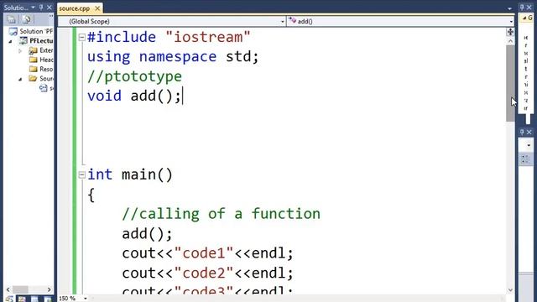The image size is (537, 302).
Task: Click the editor vertical scrollbar thumb
Action: click(x=510, y=83)
